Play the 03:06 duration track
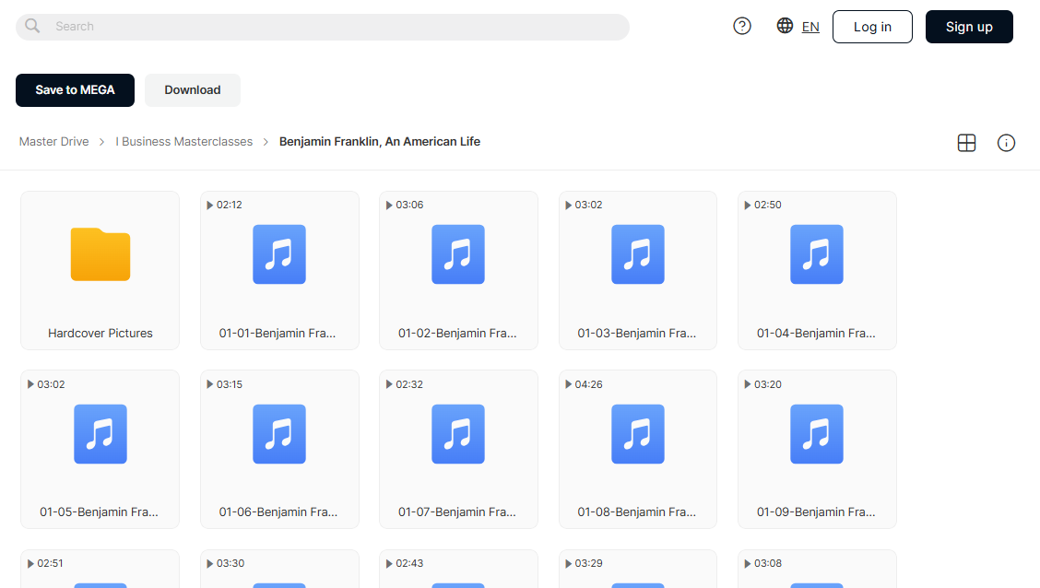 coord(404,205)
